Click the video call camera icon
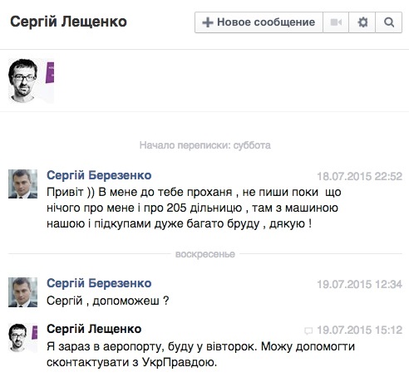Viewport: 409px width, 377px height. (x=336, y=22)
